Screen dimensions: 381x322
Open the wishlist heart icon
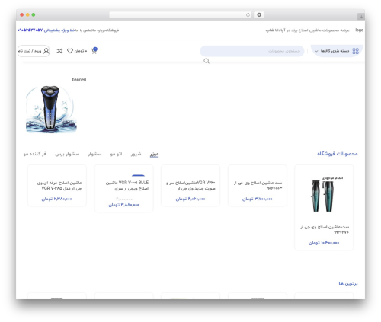pos(70,51)
